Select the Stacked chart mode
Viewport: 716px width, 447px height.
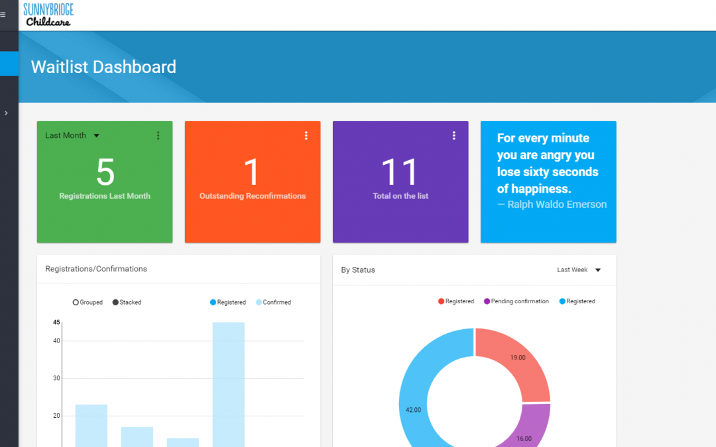point(127,303)
